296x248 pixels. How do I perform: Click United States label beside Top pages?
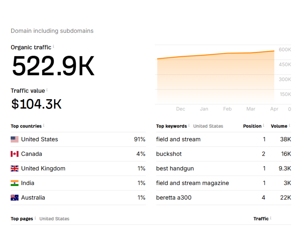[x=54, y=219]
